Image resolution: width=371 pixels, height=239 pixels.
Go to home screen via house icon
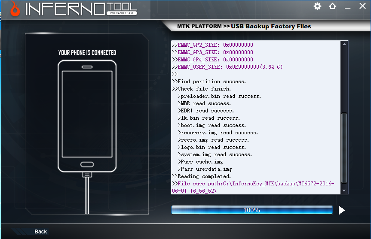coord(332,6)
